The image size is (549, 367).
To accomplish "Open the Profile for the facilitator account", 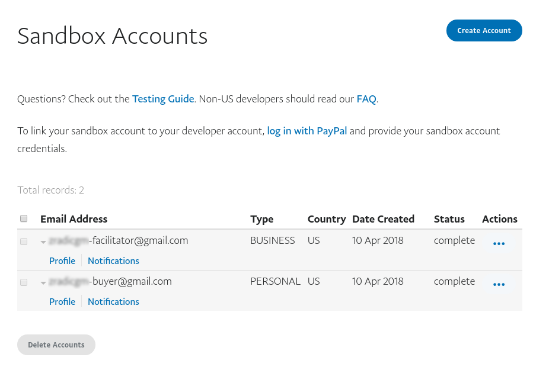I will [62, 260].
